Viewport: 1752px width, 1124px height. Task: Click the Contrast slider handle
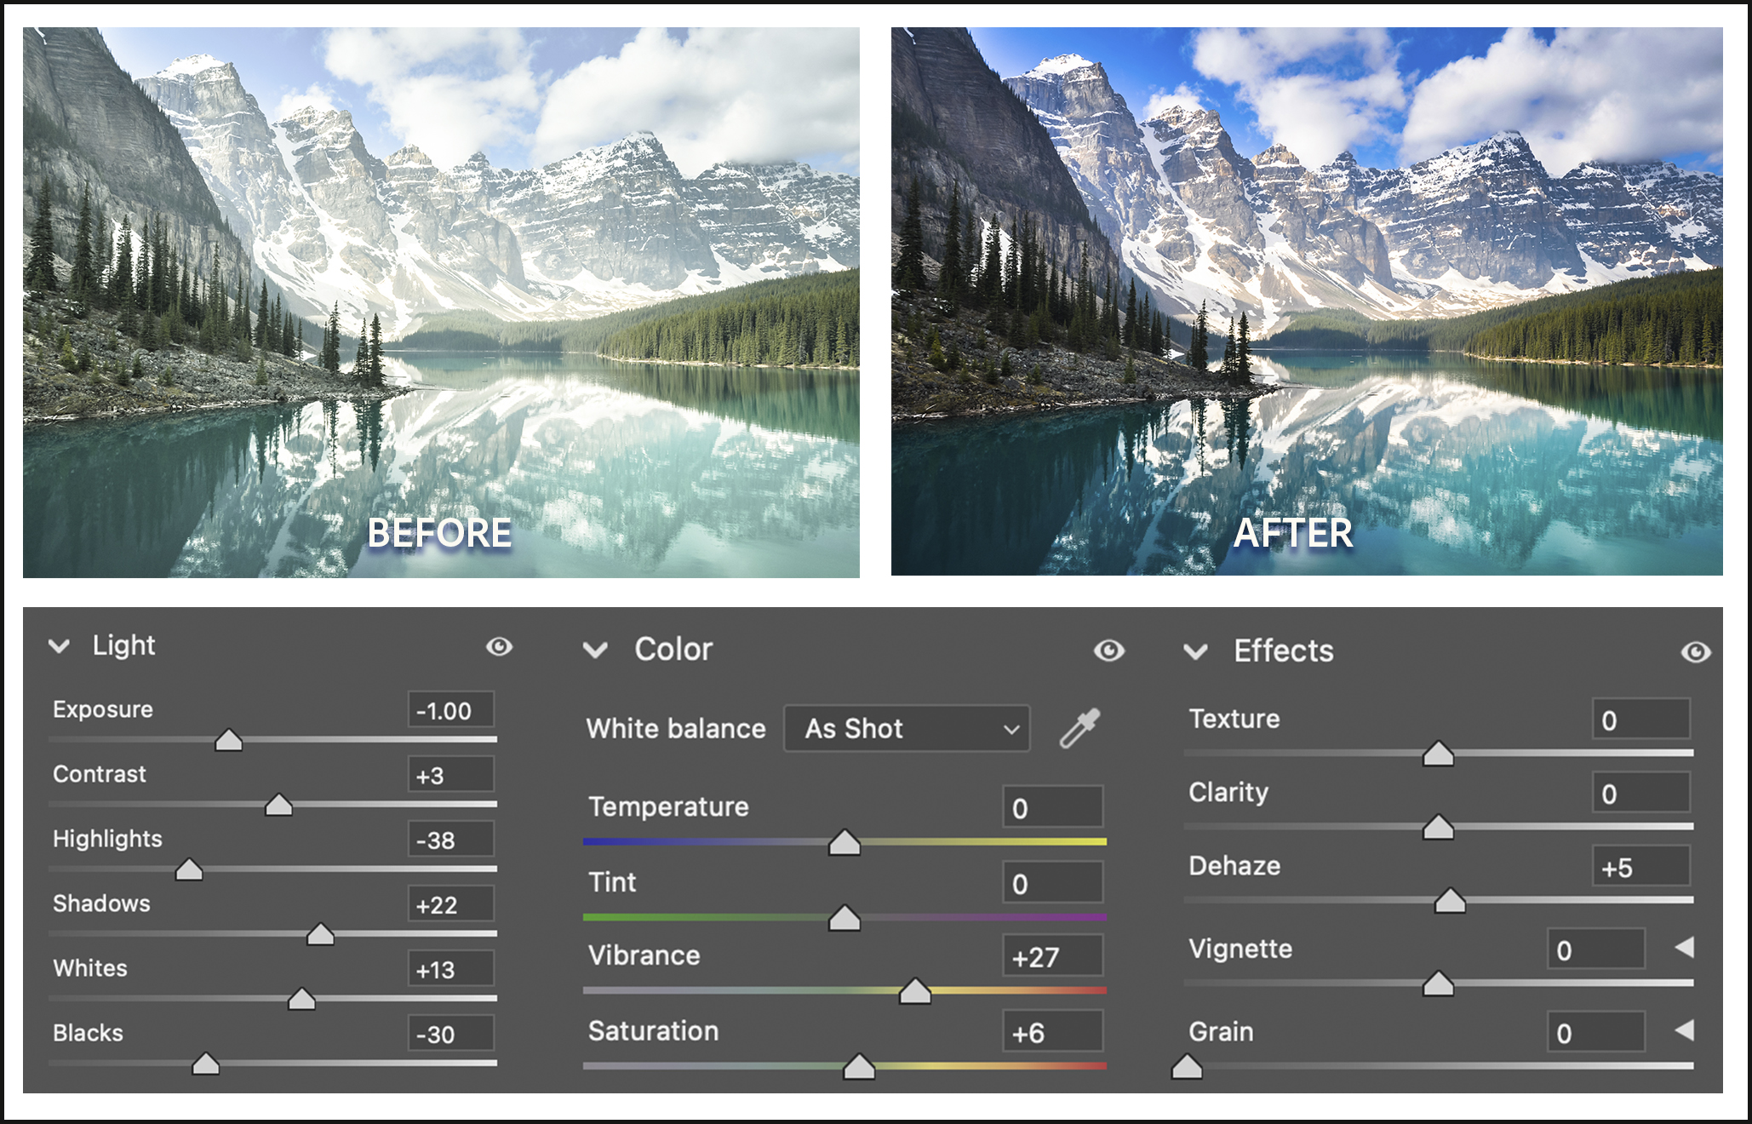tap(279, 804)
